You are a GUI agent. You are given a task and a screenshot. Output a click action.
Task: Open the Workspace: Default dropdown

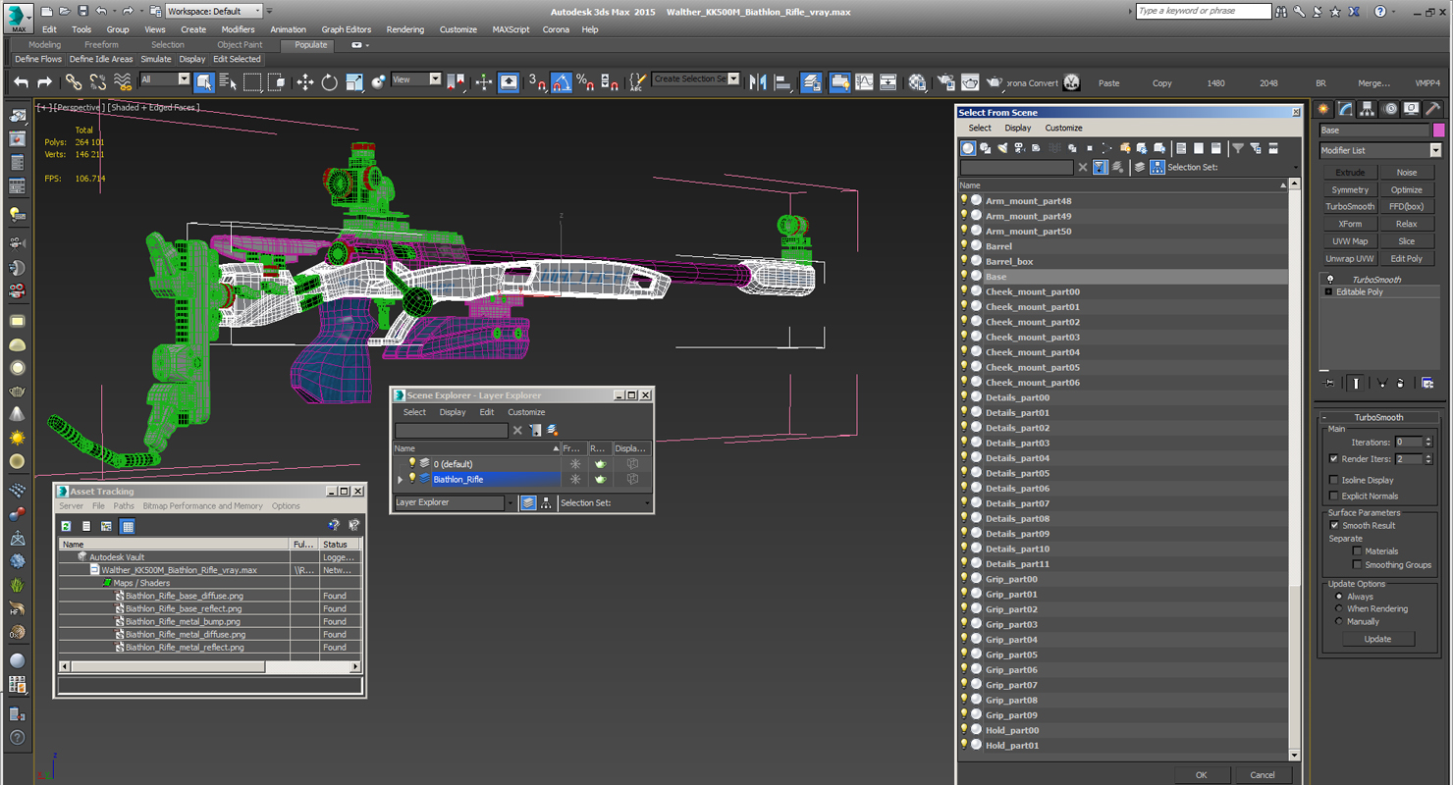click(214, 11)
